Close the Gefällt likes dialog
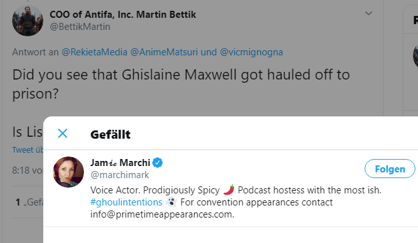418x243 pixels. pyautogui.click(x=62, y=134)
